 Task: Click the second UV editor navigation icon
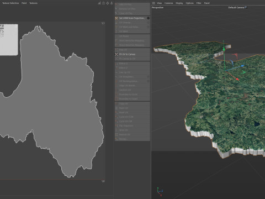coord(103,3)
